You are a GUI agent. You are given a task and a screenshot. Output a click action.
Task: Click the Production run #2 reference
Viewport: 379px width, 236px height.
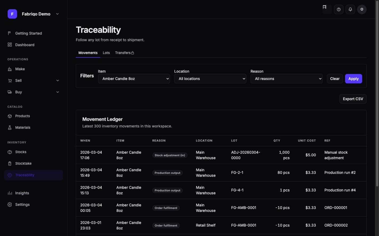point(340,172)
